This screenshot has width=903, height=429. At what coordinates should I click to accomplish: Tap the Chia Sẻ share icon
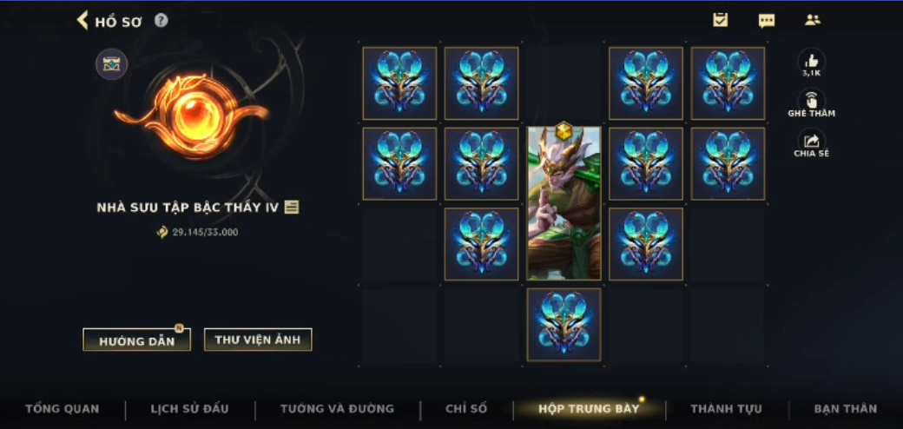pos(812,142)
